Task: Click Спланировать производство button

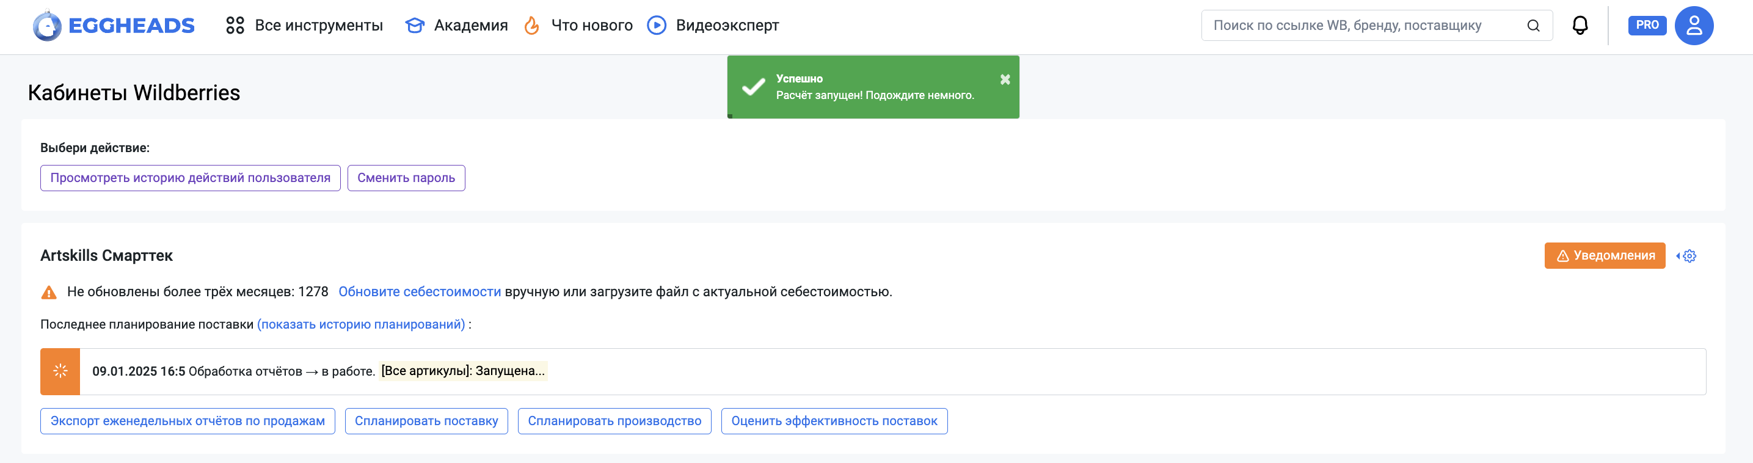Action: coord(614,421)
